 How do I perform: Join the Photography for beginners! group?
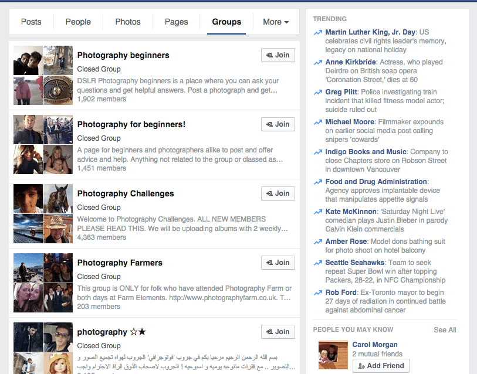click(x=278, y=124)
